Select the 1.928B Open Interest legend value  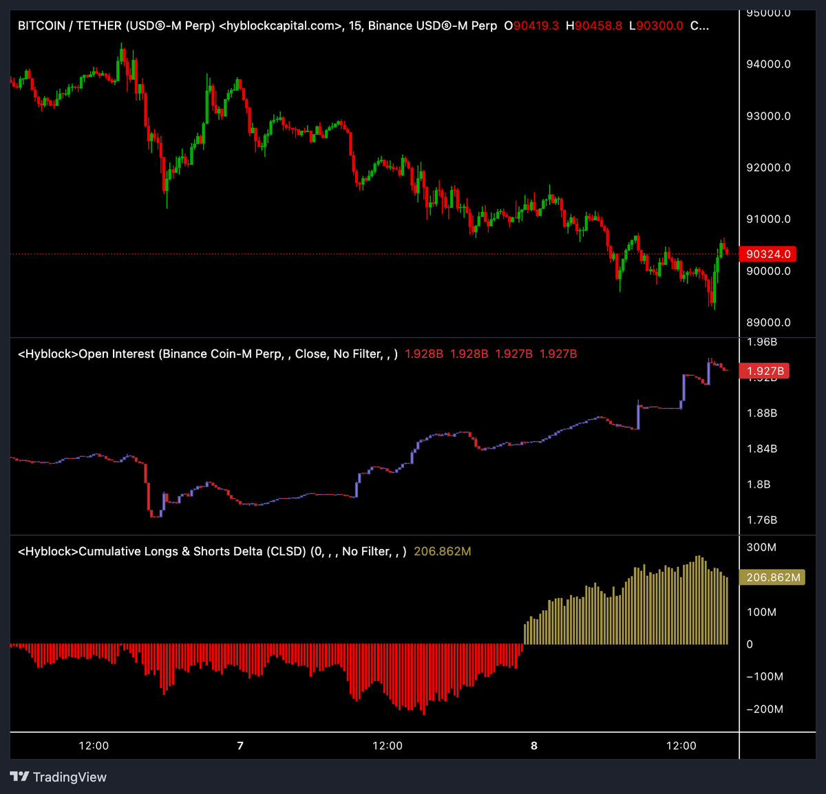422,354
